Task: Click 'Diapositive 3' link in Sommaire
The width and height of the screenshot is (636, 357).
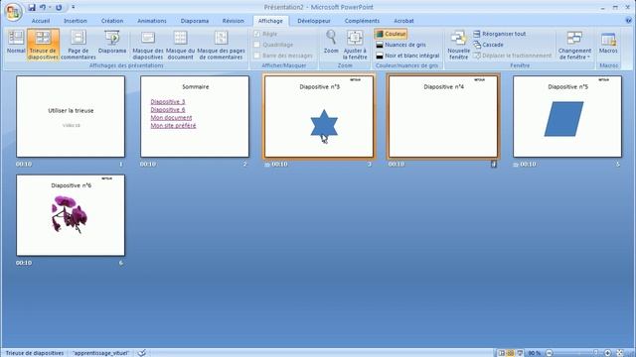Action: 168,101
